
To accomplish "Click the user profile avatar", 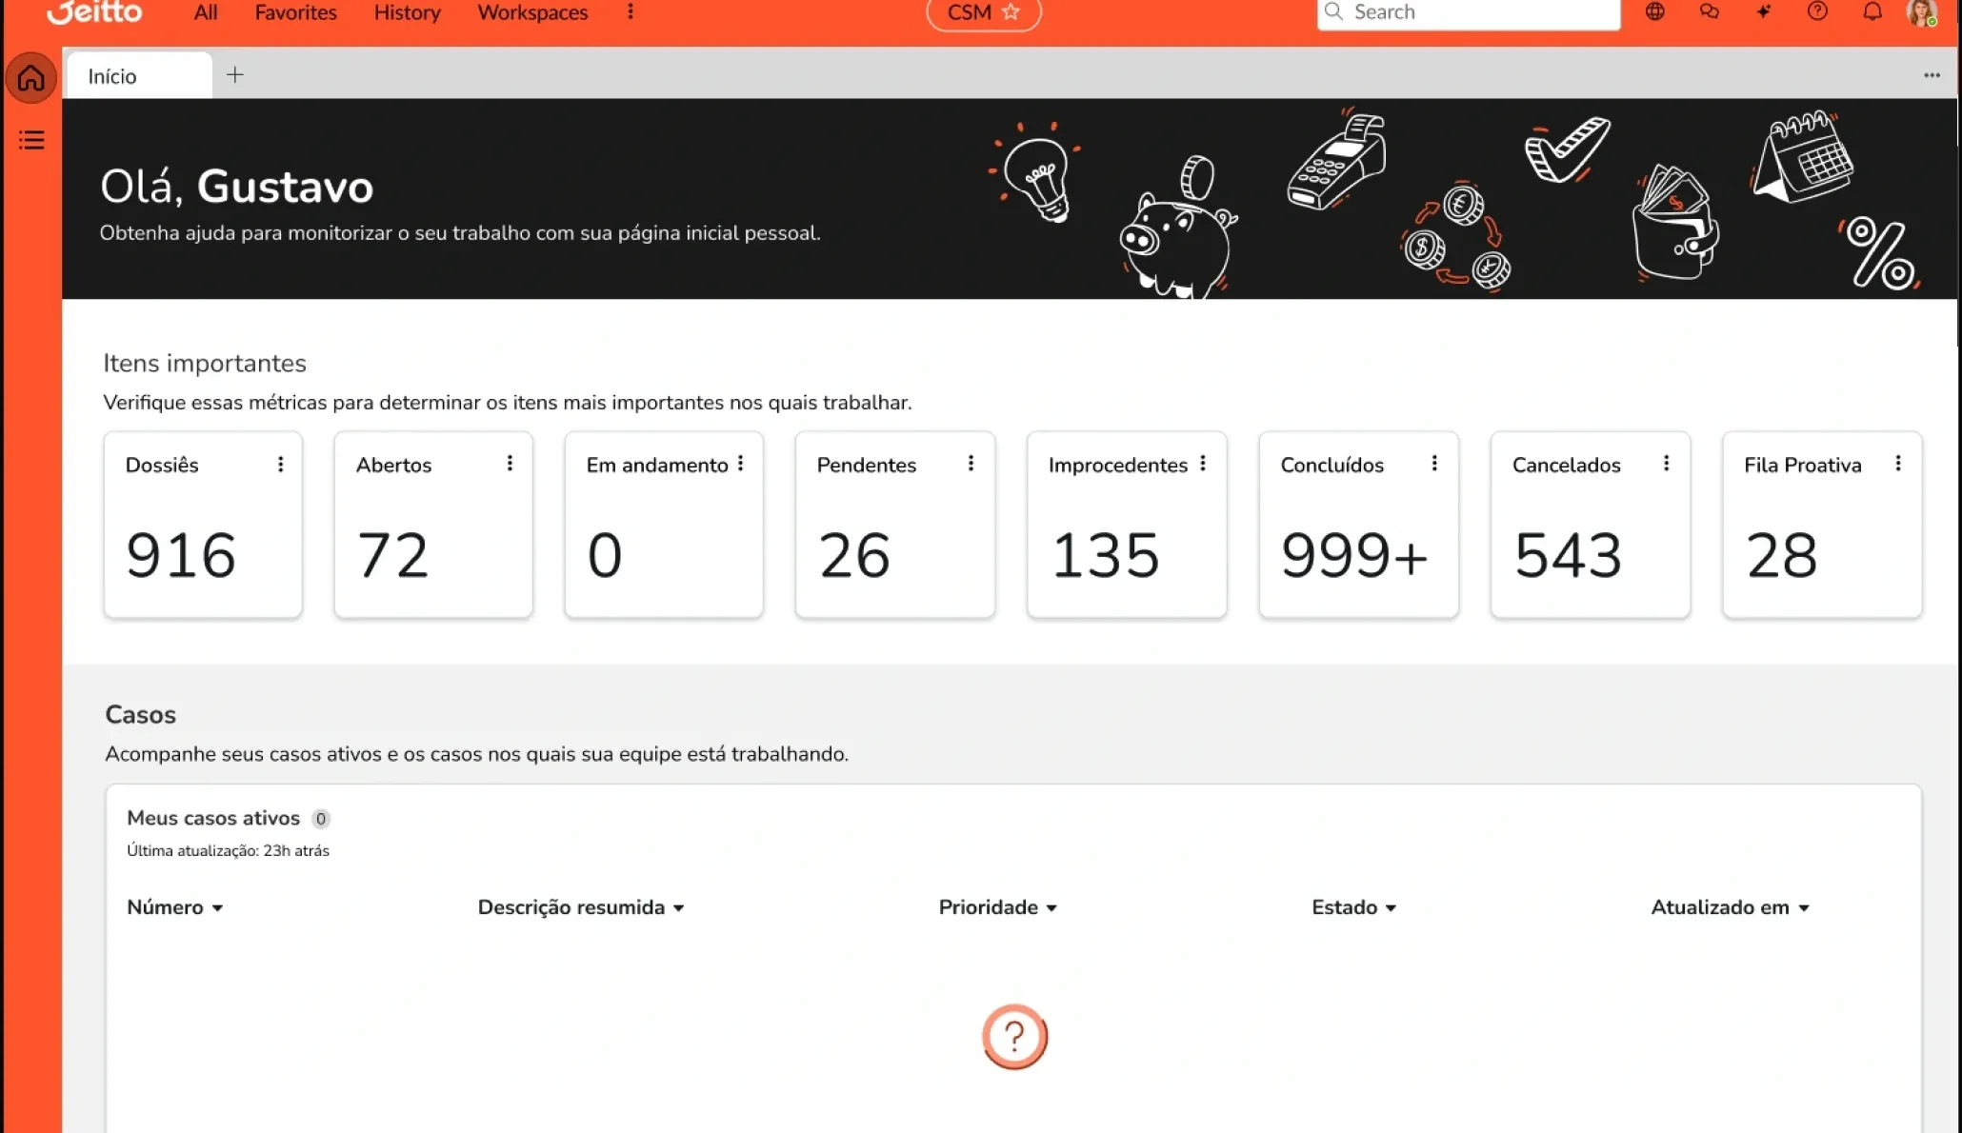I will (x=1922, y=12).
